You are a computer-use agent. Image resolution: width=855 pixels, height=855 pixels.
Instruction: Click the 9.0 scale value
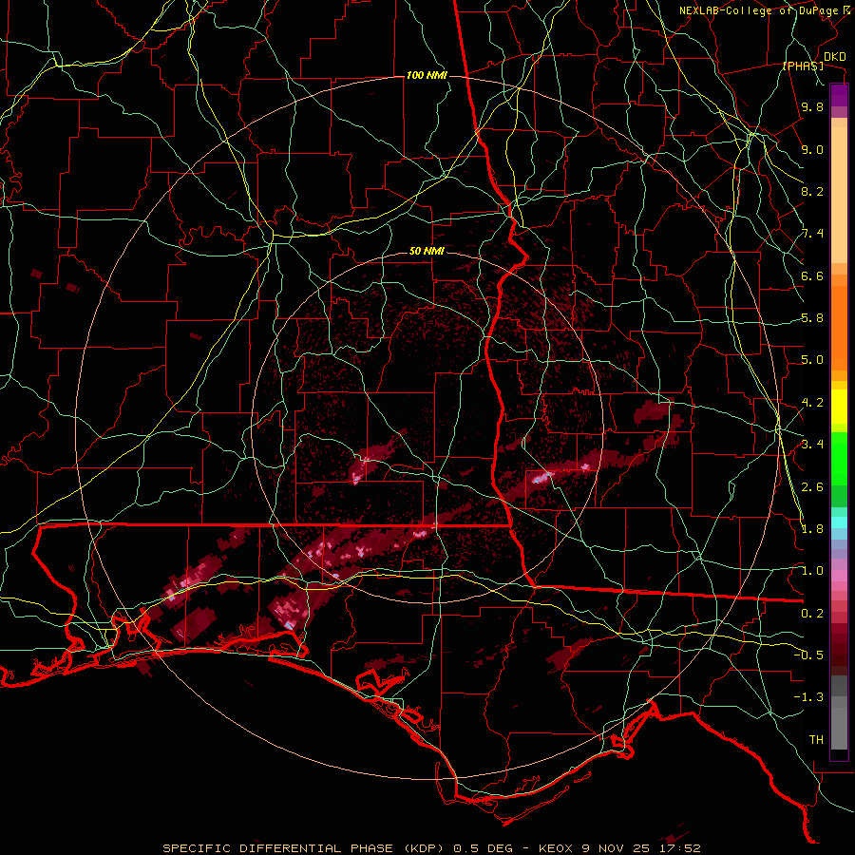812,149
